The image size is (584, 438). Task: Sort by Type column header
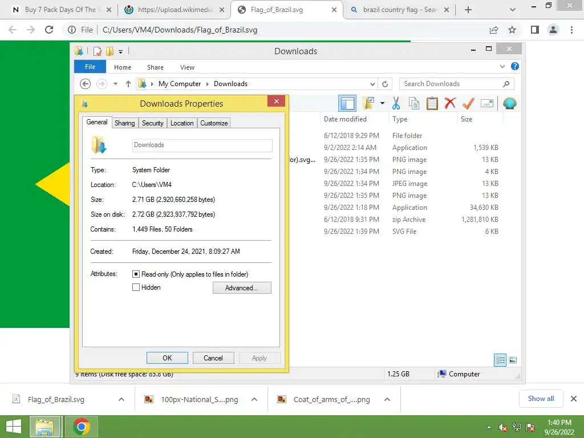click(x=400, y=119)
